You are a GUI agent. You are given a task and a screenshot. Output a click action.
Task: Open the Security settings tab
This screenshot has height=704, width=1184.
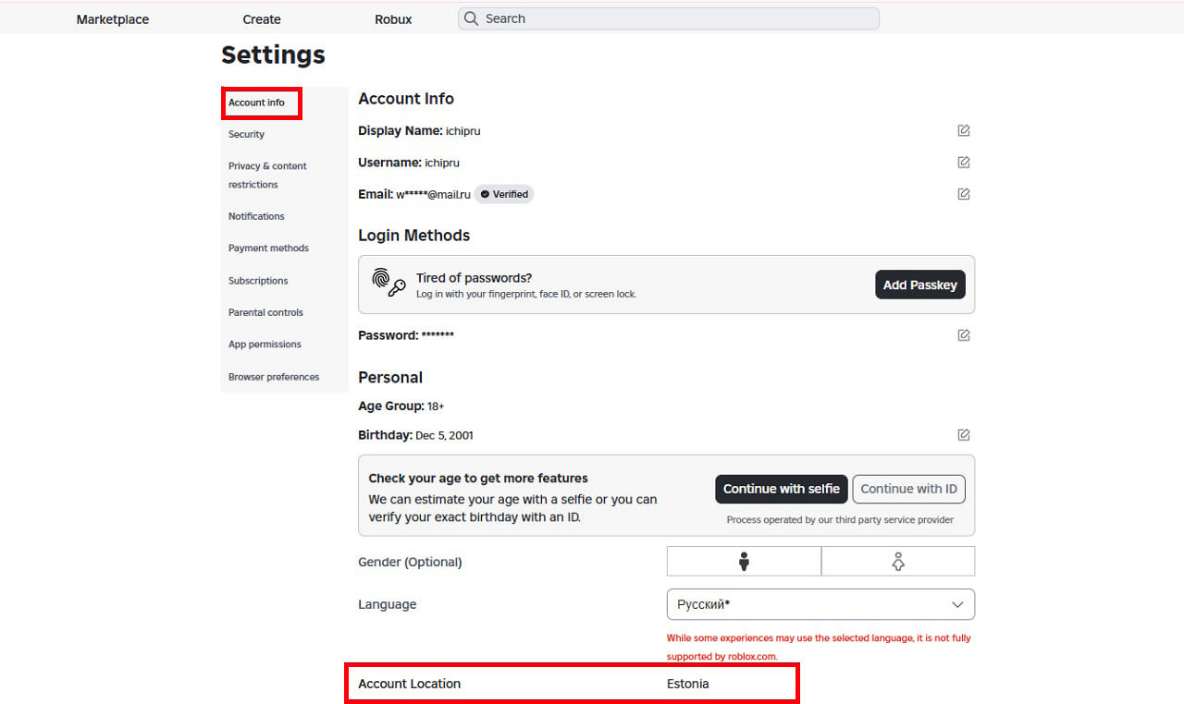click(x=246, y=135)
